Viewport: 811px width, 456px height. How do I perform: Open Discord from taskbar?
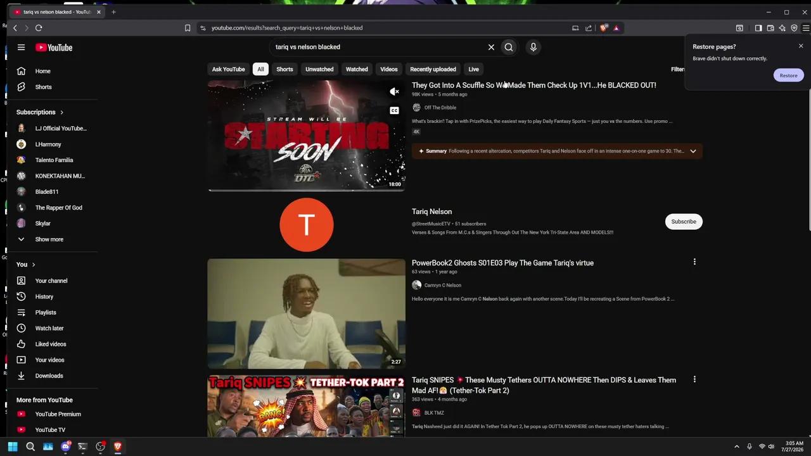click(65, 446)
